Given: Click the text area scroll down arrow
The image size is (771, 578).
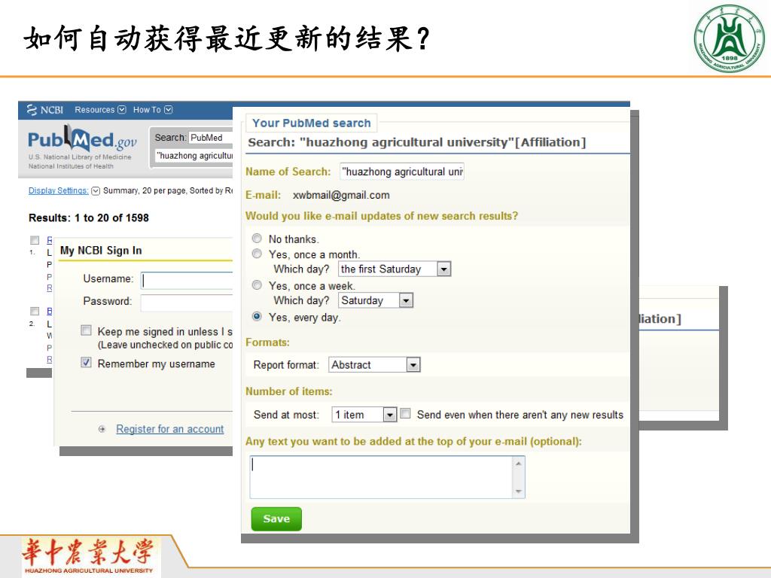Looking at the screenshot, I should (518, 491).
